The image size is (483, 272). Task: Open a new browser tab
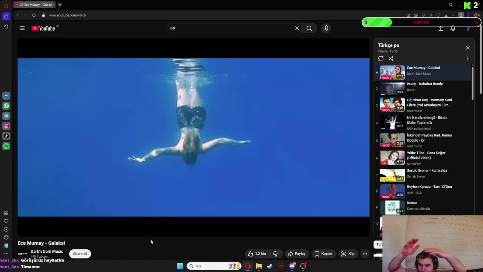60,5
